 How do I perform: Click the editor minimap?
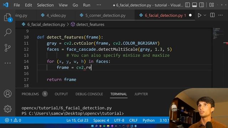tap(218, 33)
